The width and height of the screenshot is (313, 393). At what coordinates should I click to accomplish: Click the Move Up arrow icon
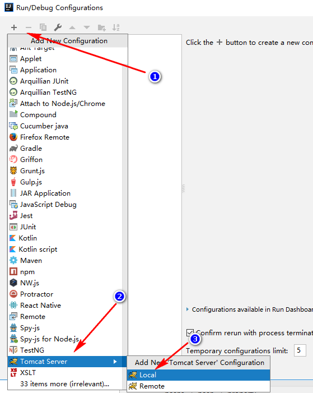click(x=72, y=27)
